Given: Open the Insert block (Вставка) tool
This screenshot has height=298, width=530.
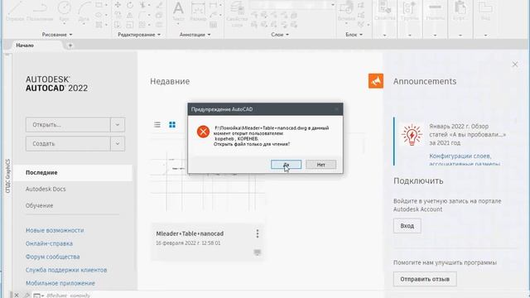Looking at the screenshot, I should [346, 11].
